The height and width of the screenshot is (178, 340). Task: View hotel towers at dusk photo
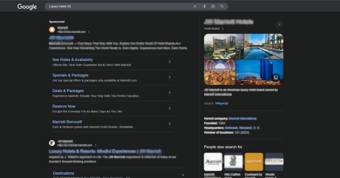tap(223, 46)
